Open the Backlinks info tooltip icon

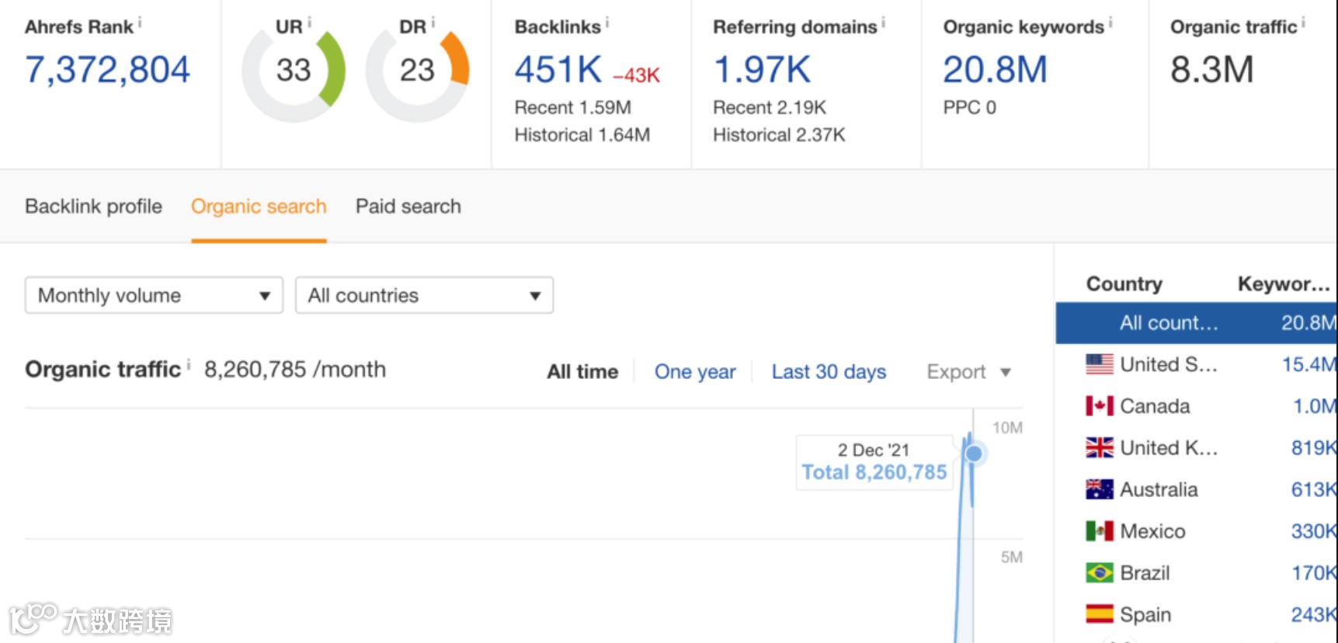pos(607,23)
